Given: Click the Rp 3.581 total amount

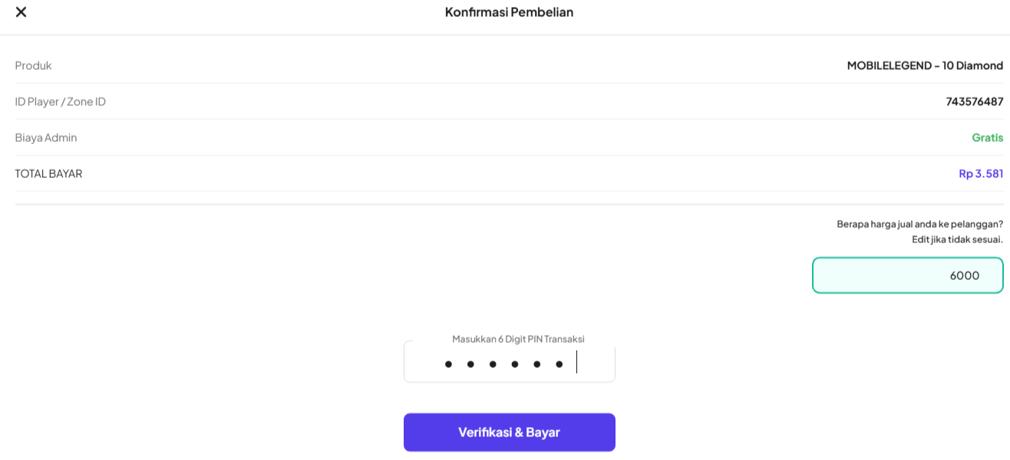Looking at the screenshot, I should (x=980, y=174).
